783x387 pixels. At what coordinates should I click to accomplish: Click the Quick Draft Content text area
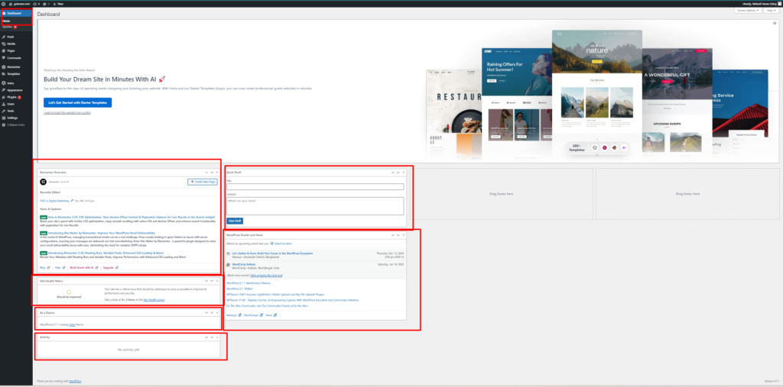(x=315, y=206)
